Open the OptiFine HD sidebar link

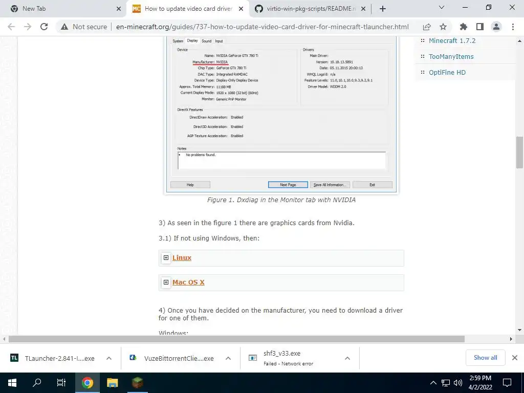coord(447,73)
